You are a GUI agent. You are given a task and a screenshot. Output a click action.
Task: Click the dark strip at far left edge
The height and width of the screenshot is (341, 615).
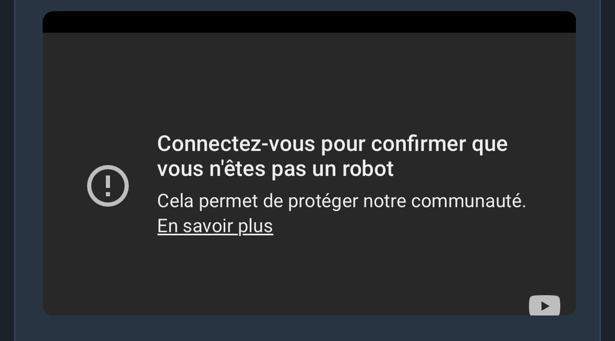point(7,170)
